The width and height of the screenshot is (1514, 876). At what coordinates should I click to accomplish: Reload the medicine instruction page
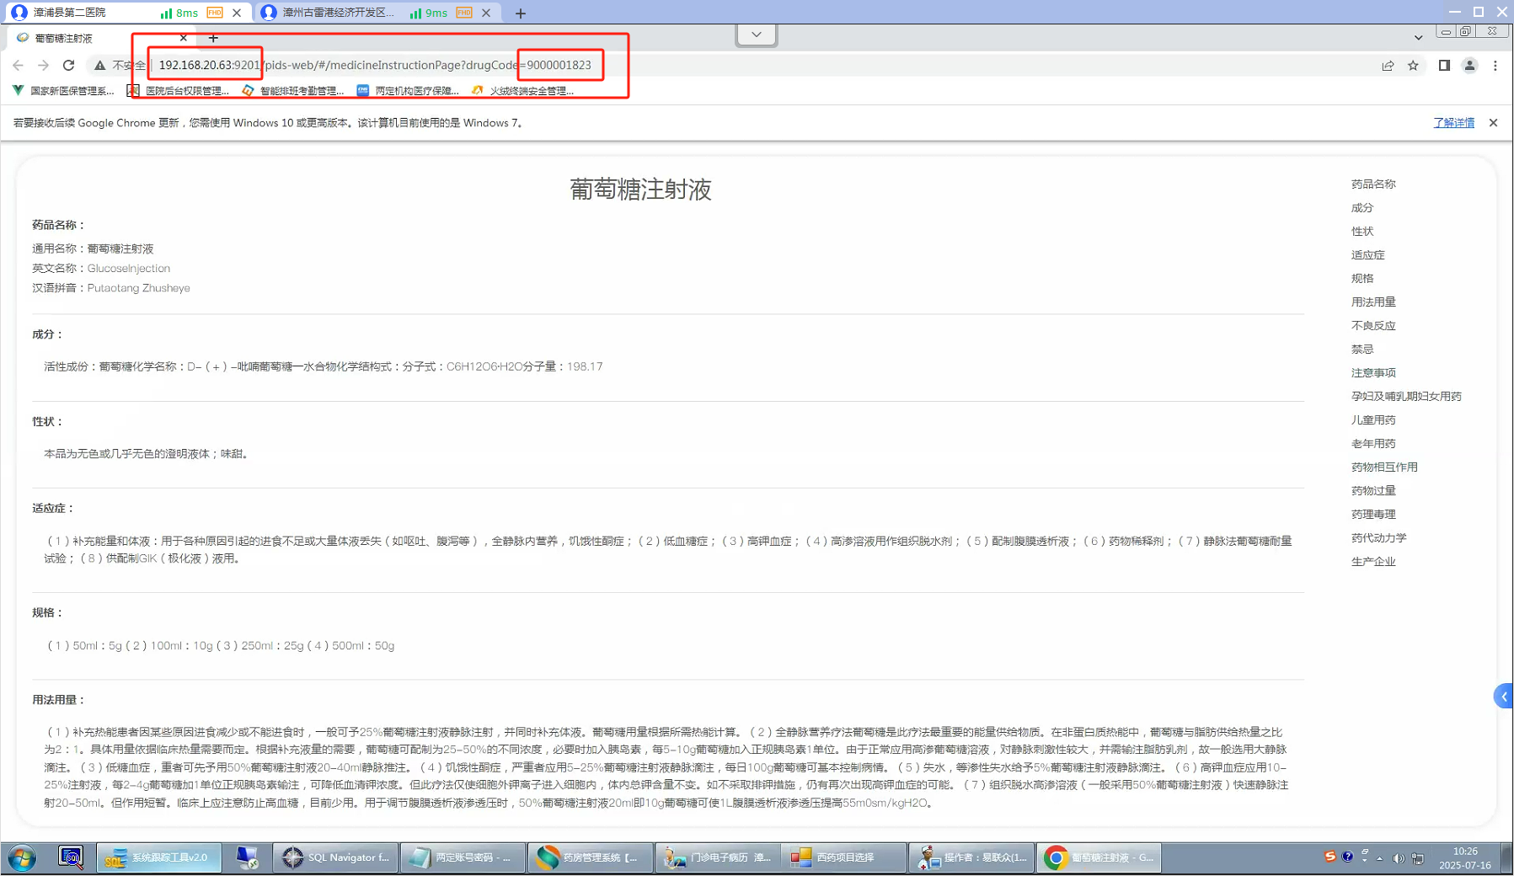click(x=68, y=65)
